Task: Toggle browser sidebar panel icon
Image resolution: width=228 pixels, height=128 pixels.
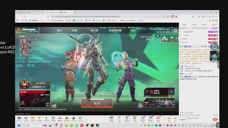Action: [x=202, y=16]
